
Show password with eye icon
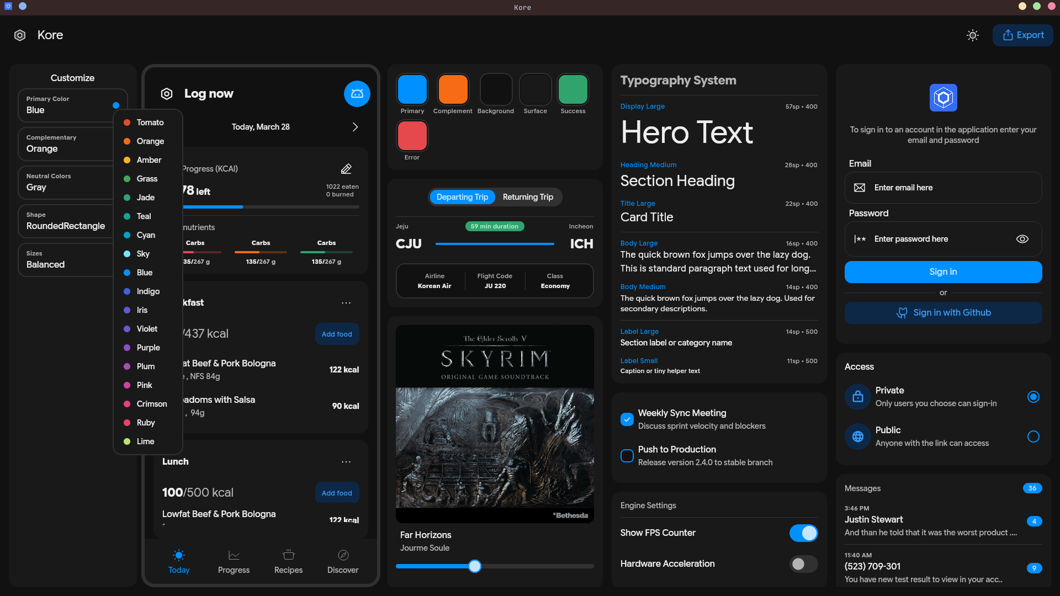pos(1022,239)
